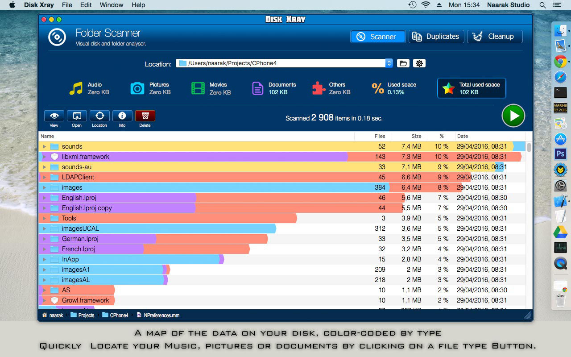Select the Total used space star button
This screenshot has width=571, height=357.
472,88
